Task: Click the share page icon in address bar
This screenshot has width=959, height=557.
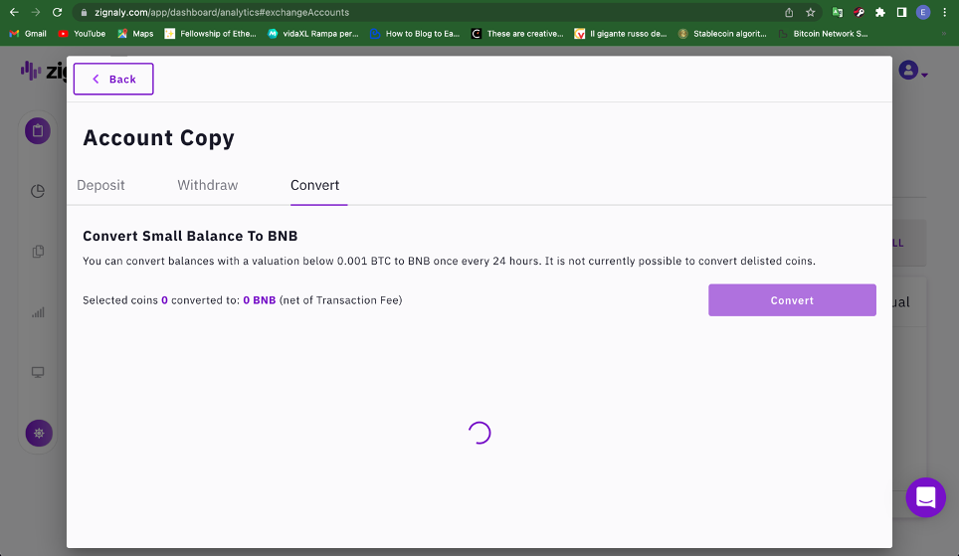Action: 789,12
